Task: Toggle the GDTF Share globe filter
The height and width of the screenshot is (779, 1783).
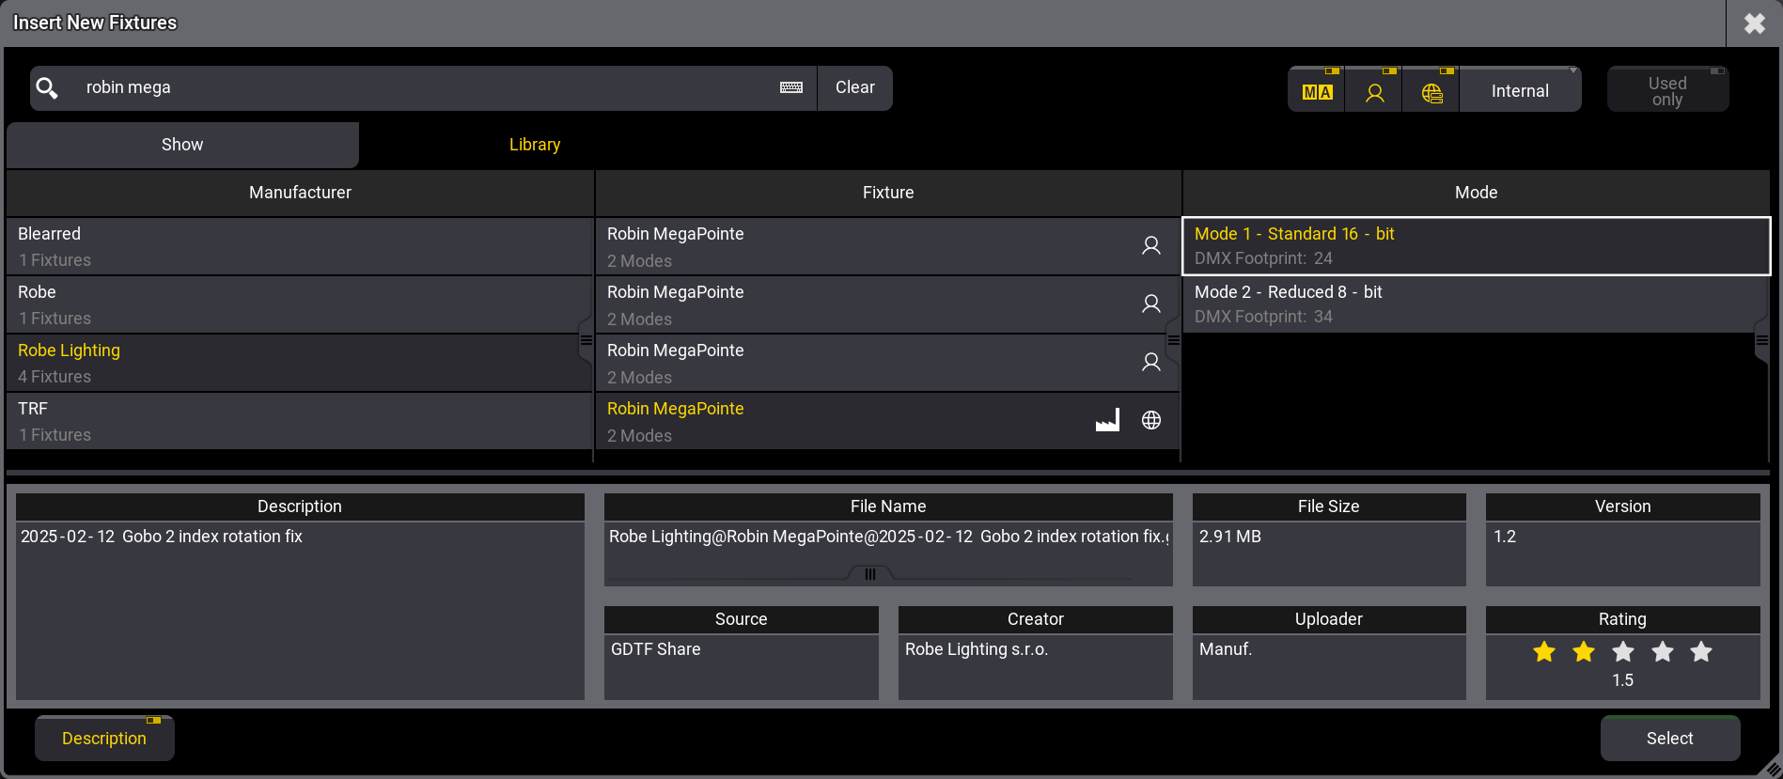Action: [1431, 91]
